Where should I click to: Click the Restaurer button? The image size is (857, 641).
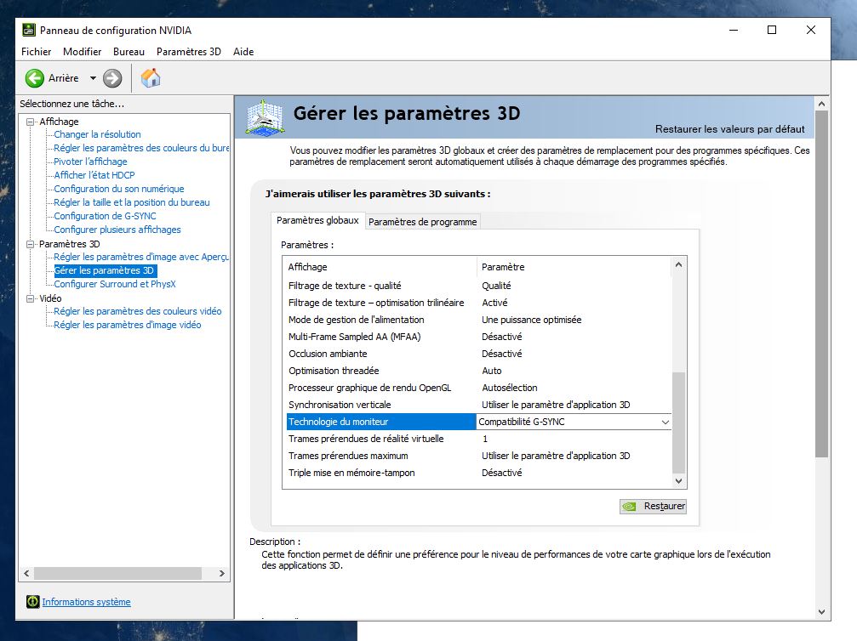click(x=653, y=506)
